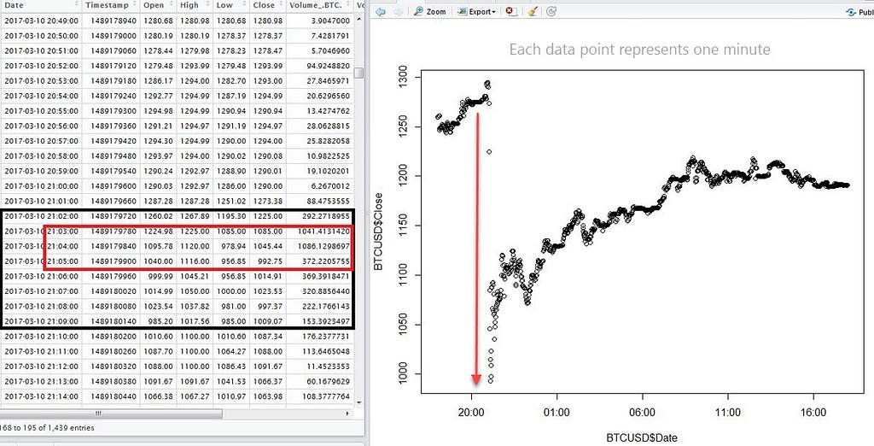Select the Close value 1063.98
This screenshot has height=446, width=874.
coord(267,397)
